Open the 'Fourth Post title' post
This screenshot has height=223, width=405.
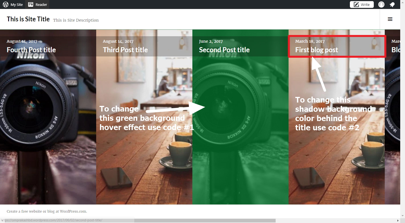[x=31, y=50]
